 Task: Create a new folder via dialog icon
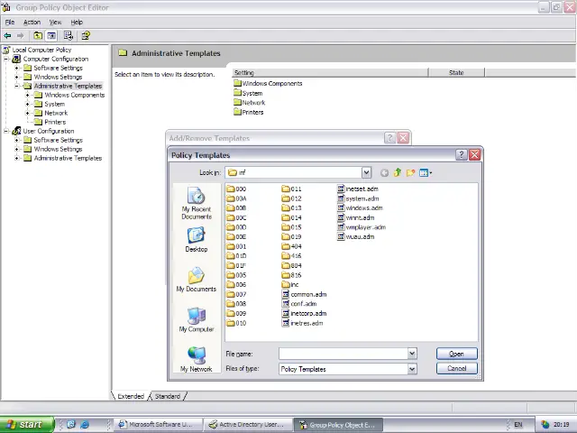[410, 172]
